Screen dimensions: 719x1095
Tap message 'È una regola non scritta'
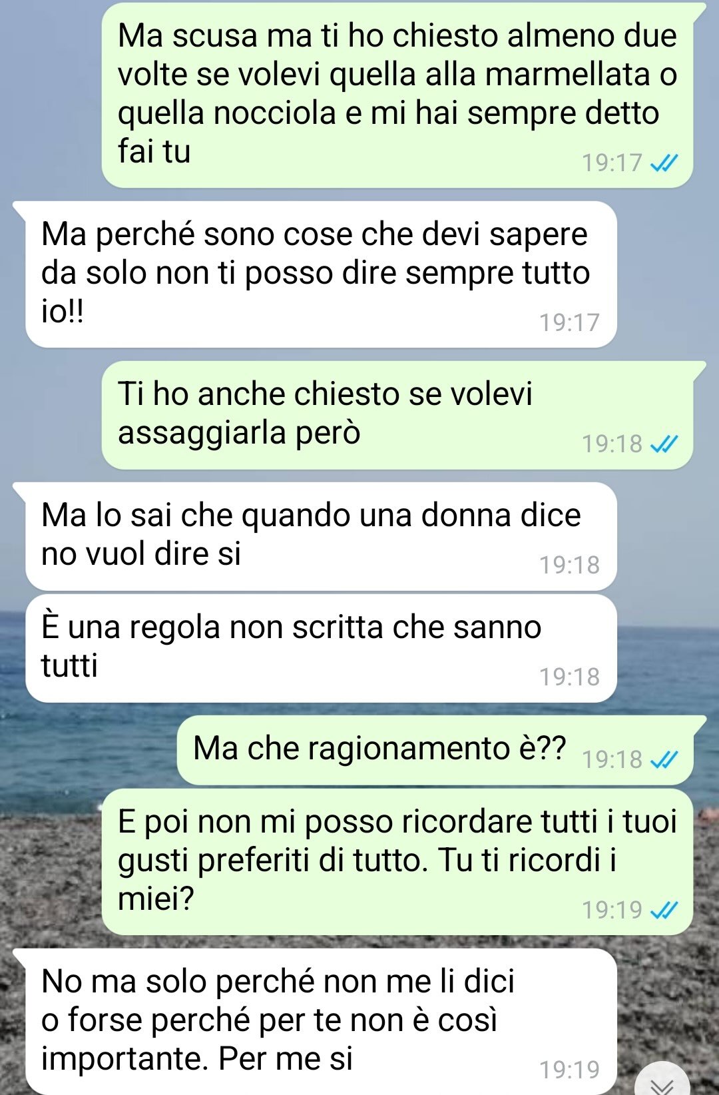click(321, 648)
